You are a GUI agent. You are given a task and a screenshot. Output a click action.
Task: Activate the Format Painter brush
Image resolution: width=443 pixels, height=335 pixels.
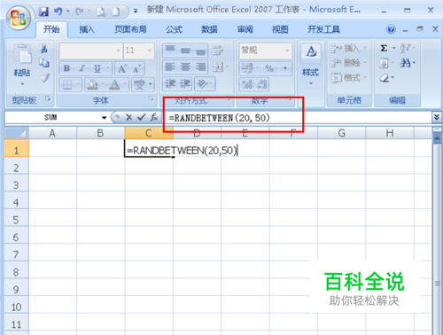click(x=44, y=78)
